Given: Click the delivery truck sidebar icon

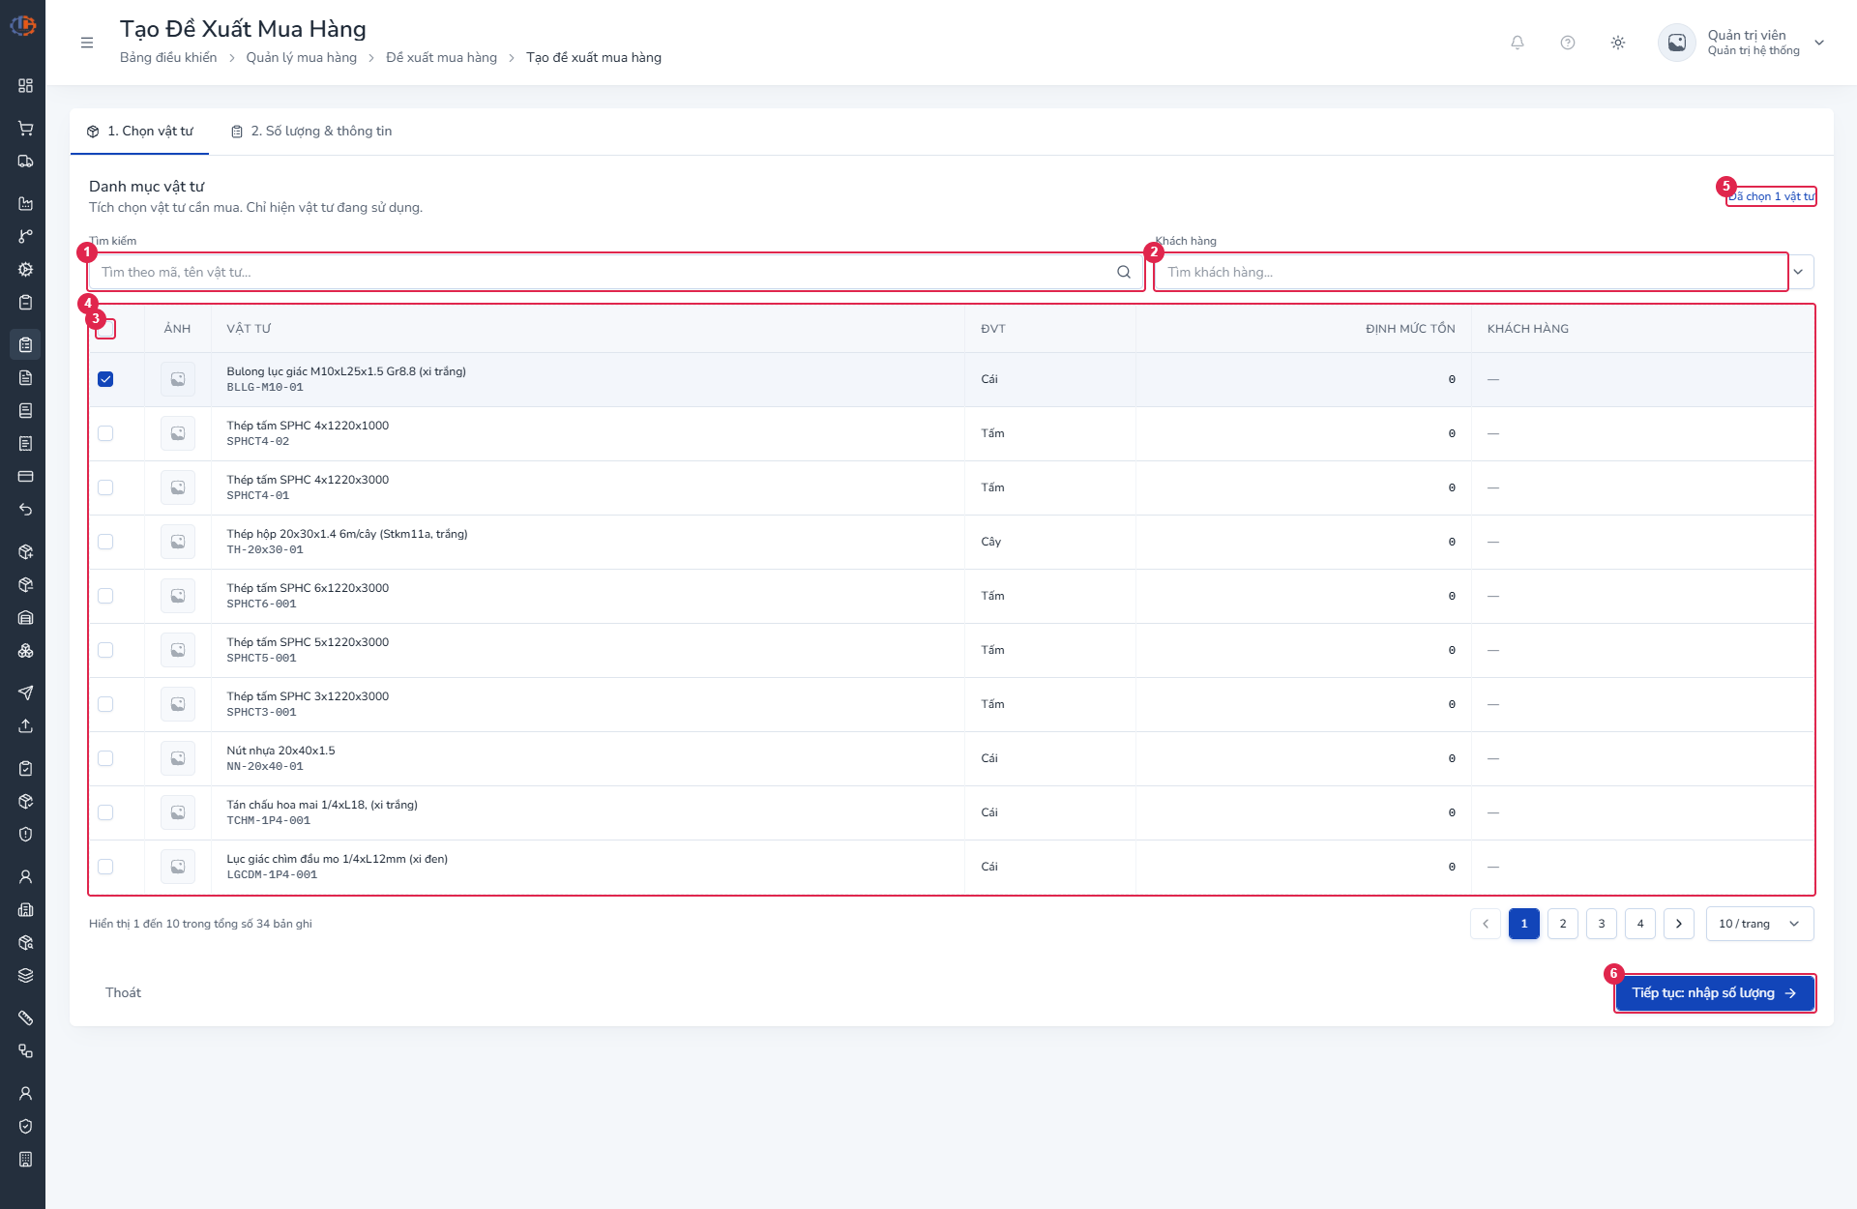Looking at the screenshot, I should click(x=26, y=162).
